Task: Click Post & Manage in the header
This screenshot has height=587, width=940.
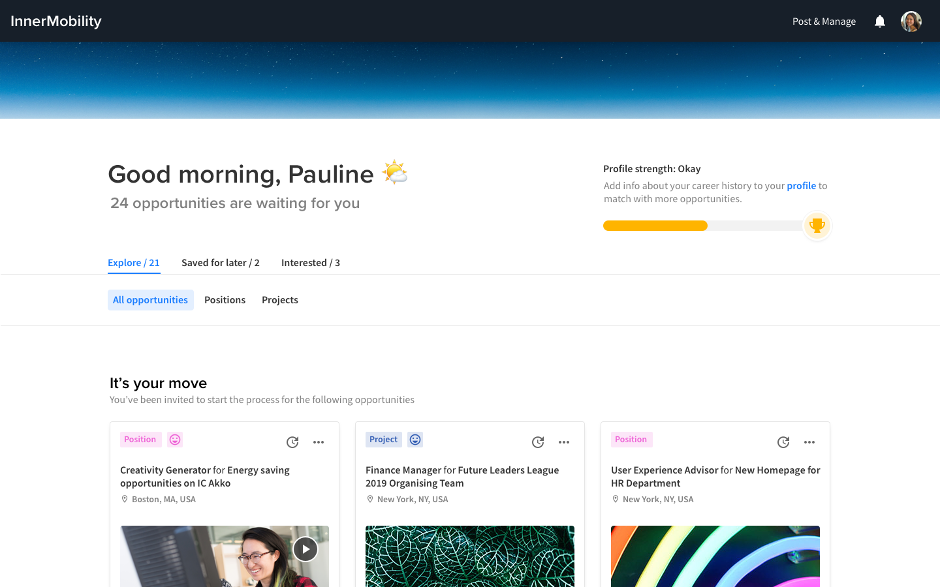Action: click(824, 22)
